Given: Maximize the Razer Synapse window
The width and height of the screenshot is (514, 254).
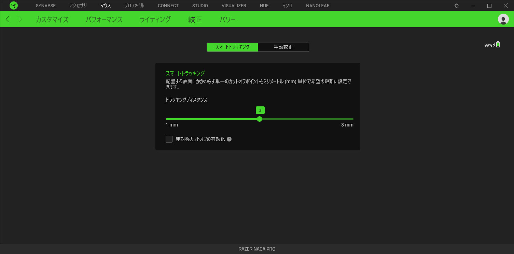Looking at the screenshot, I should (489, 6).
